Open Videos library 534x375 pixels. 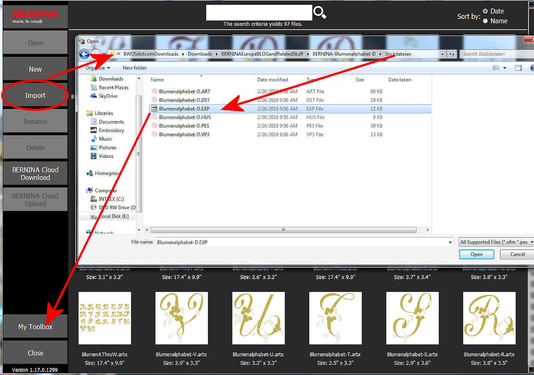102,156
